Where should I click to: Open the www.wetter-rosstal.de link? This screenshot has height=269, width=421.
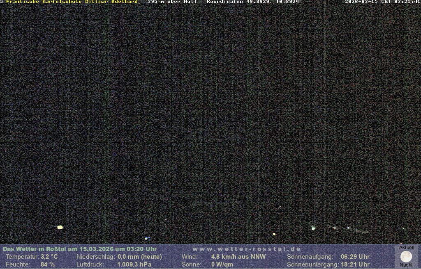point(247,249)
